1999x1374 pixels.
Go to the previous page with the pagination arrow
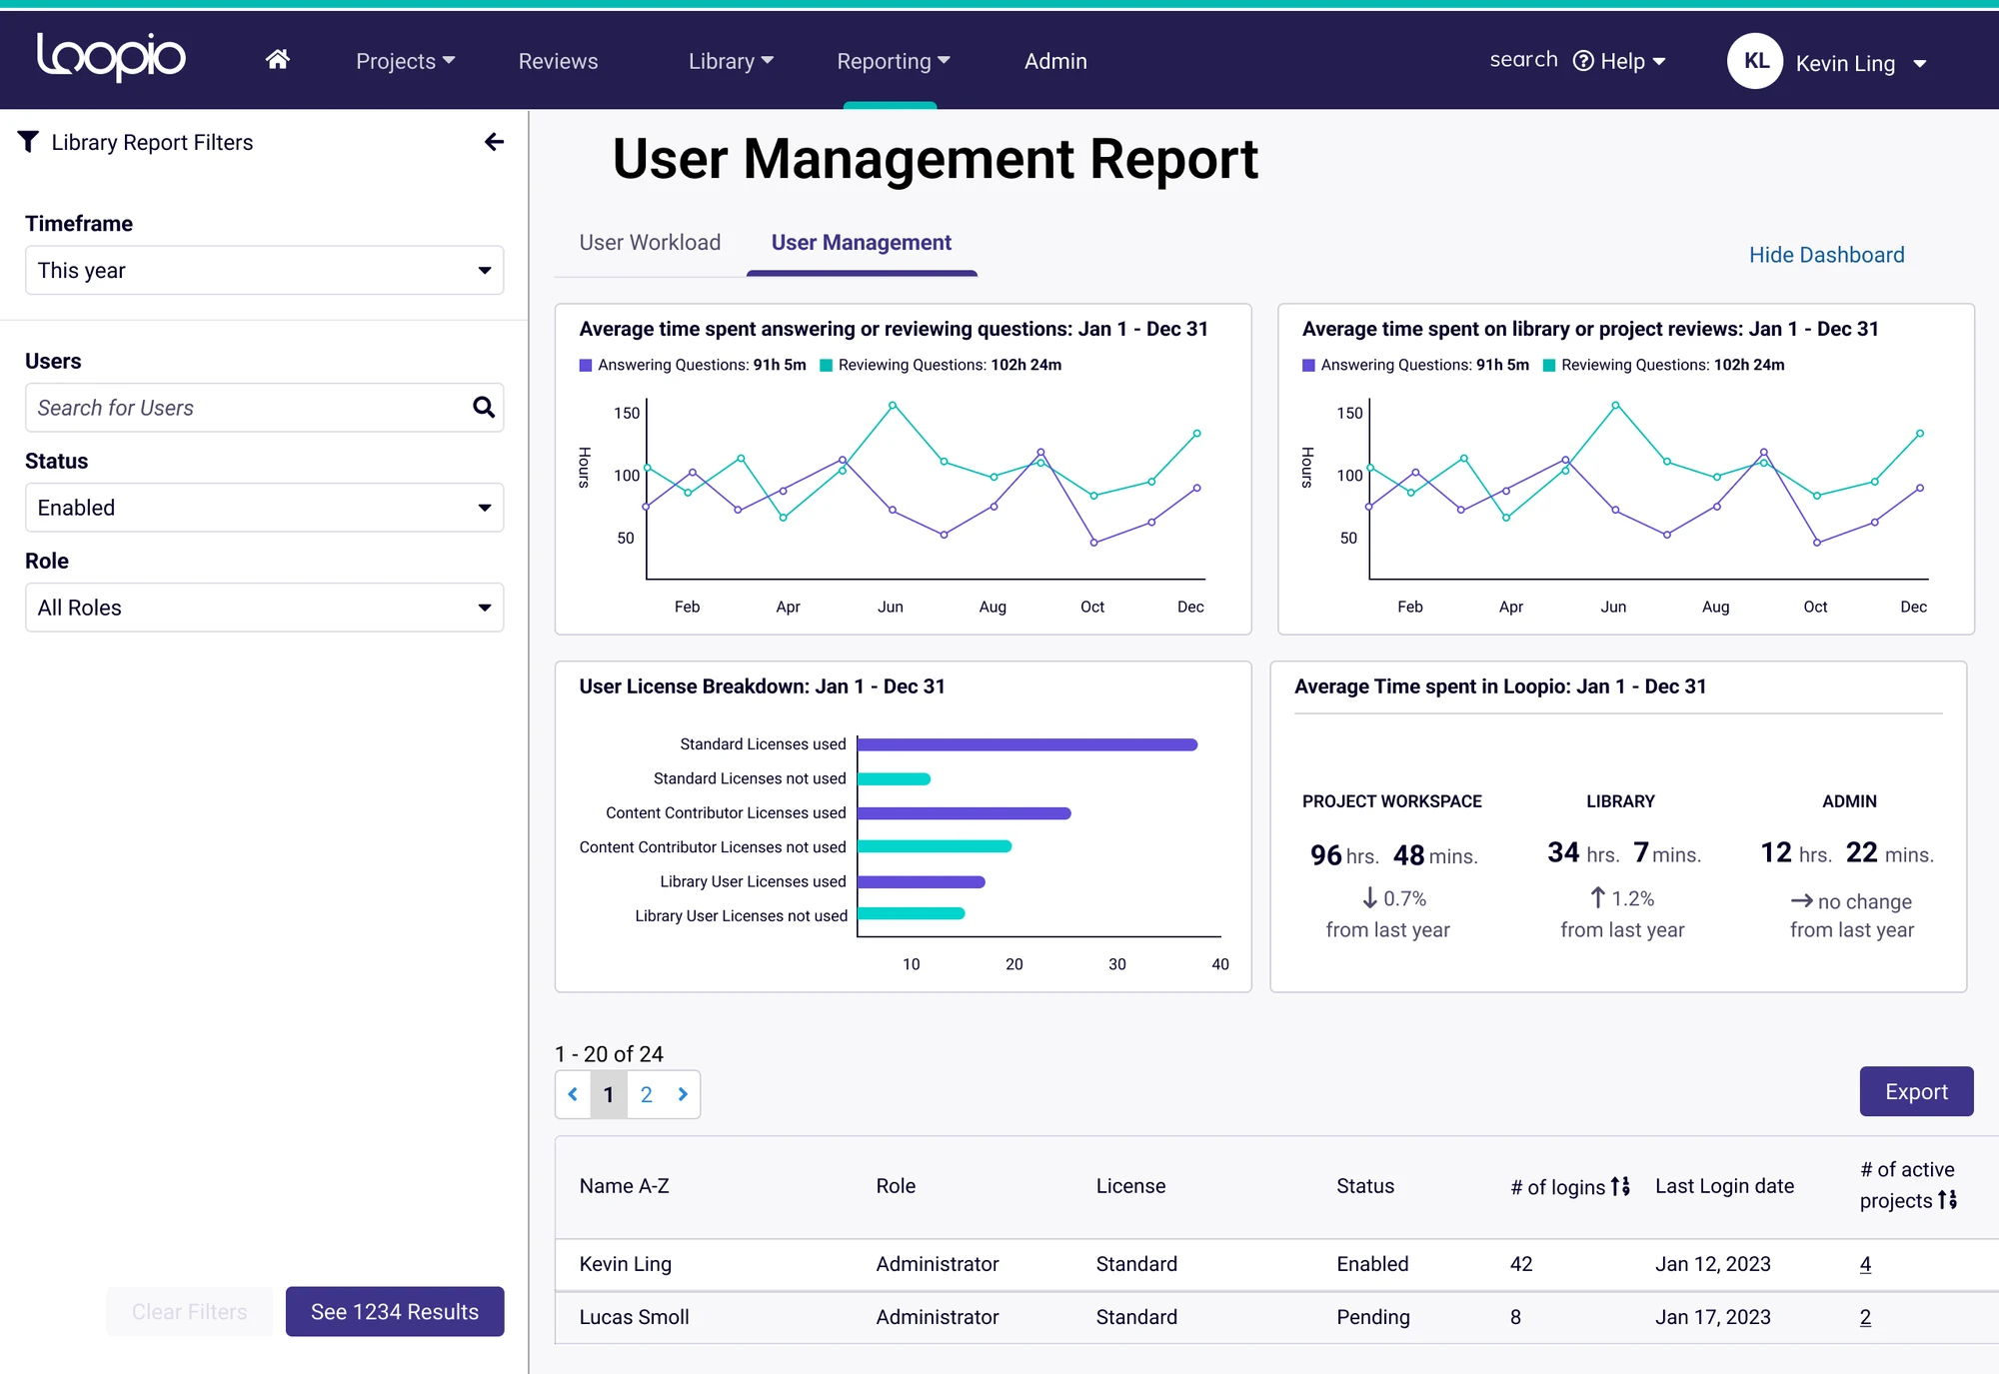coord(573,1094)
